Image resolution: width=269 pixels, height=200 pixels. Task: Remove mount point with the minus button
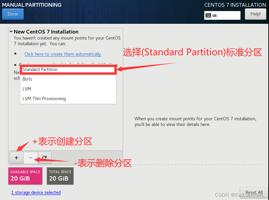coord(31,158)
